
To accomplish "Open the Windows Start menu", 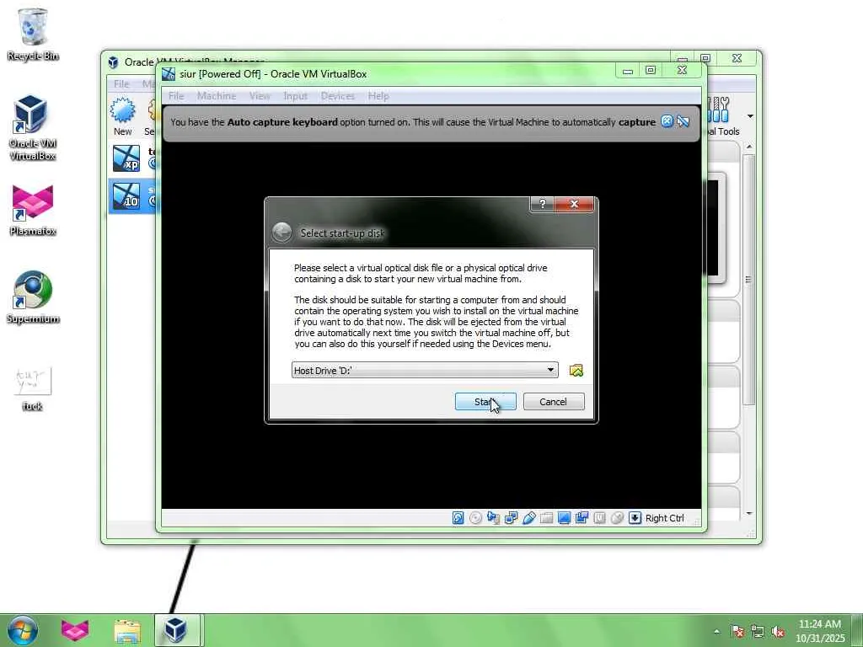I will (x=22, y=630).
